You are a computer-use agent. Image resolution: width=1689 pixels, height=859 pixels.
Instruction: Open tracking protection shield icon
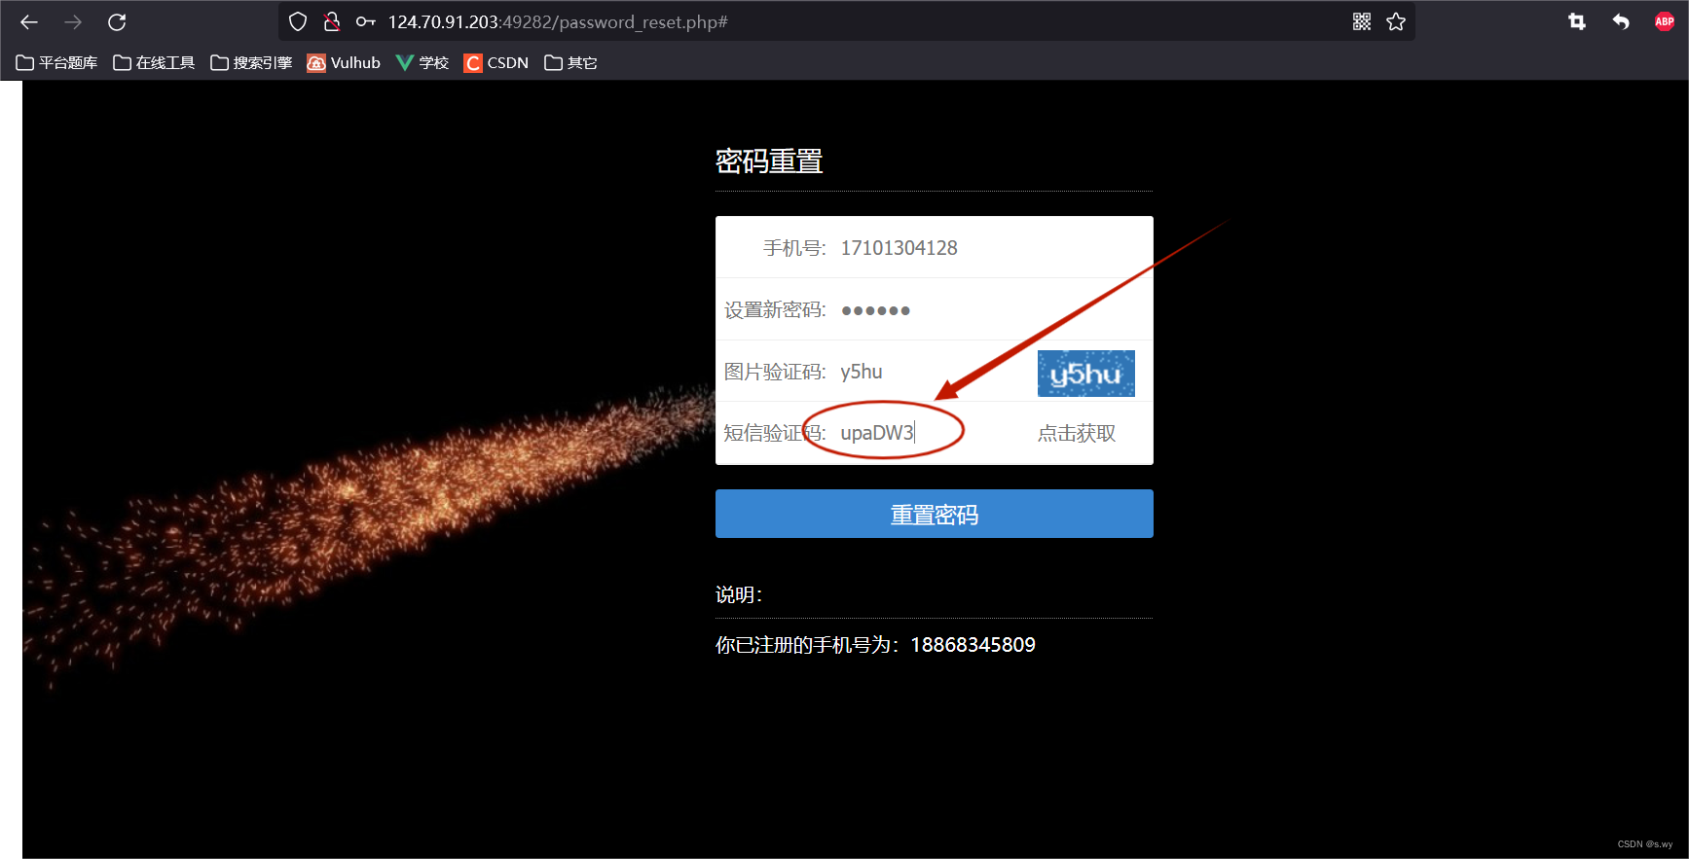pyautogui.click(x=298, y=21)
